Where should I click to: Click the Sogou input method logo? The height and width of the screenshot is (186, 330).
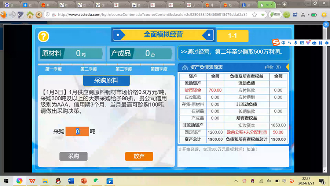[x=276, y=43]
